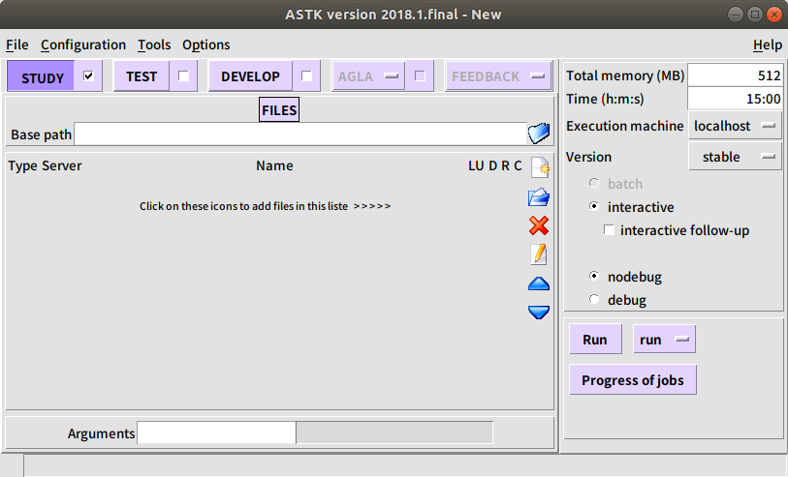Click the Name column header

(274, 165)
